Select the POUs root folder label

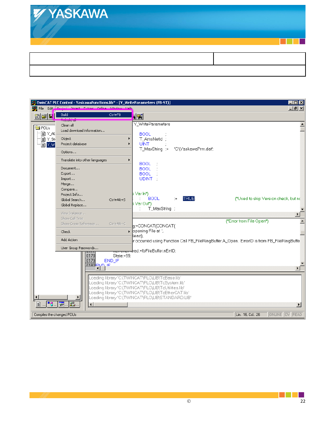pyautogui.click(x=45, y=128)
